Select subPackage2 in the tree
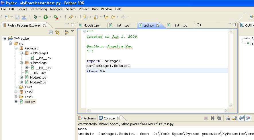The image size is (254, 140). (x=39, y=63)
